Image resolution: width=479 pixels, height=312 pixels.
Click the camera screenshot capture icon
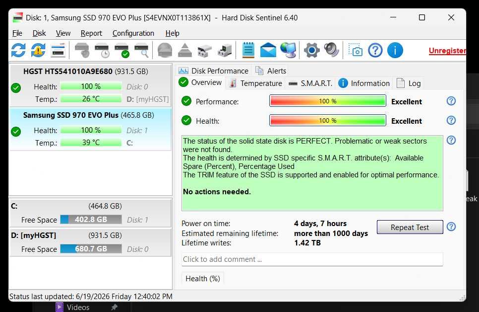(355, 50)
